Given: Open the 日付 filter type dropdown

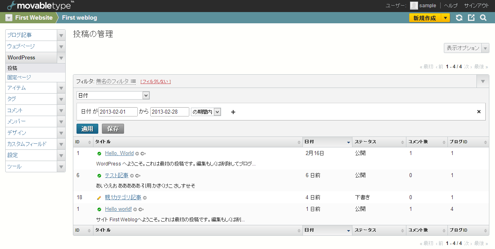Looking at the screenshot, I should point(113,96).
